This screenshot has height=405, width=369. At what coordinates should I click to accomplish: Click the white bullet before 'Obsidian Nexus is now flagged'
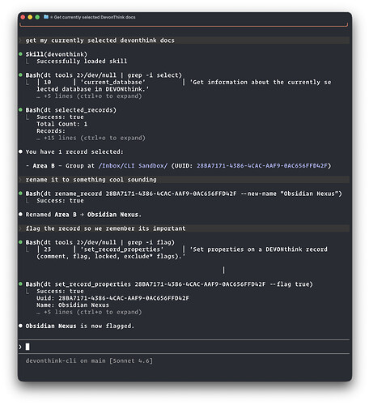pyautogui.click(x=20, y=326)
